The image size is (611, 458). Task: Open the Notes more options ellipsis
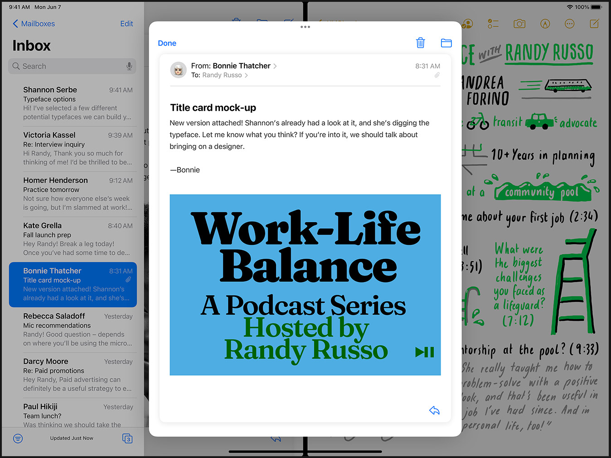click(570, 24)
